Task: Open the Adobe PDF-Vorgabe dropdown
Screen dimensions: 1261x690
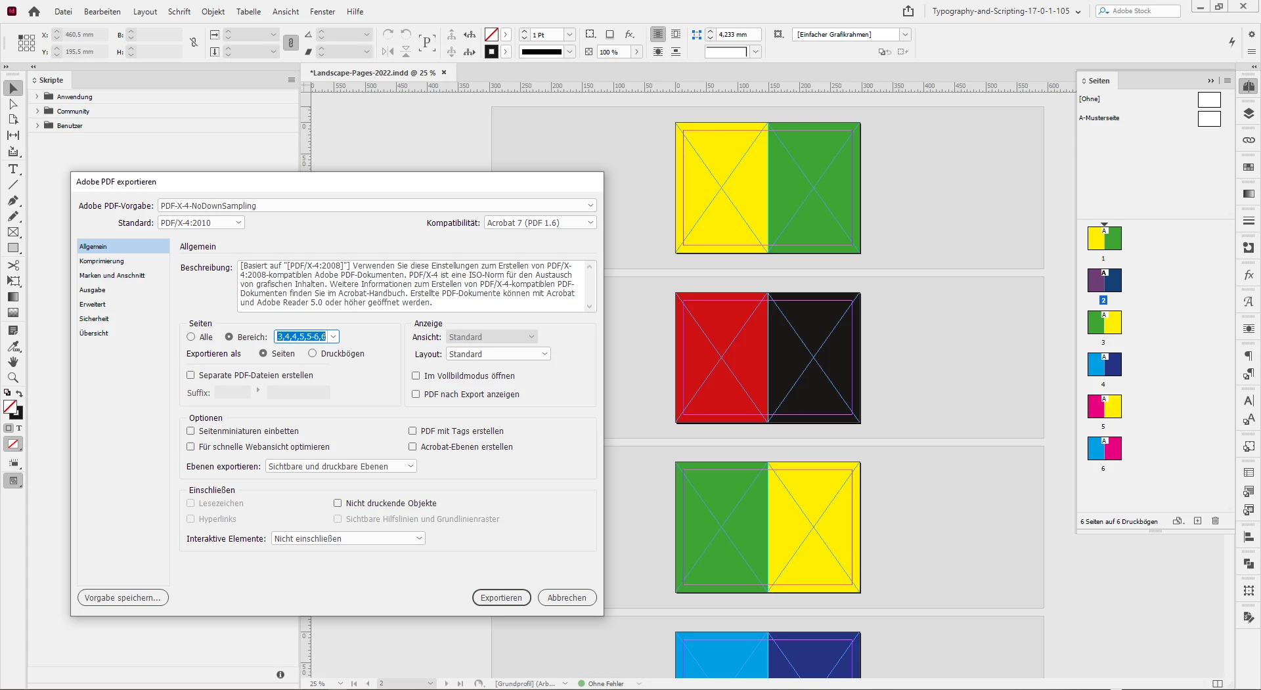Action: click(377, 205)
